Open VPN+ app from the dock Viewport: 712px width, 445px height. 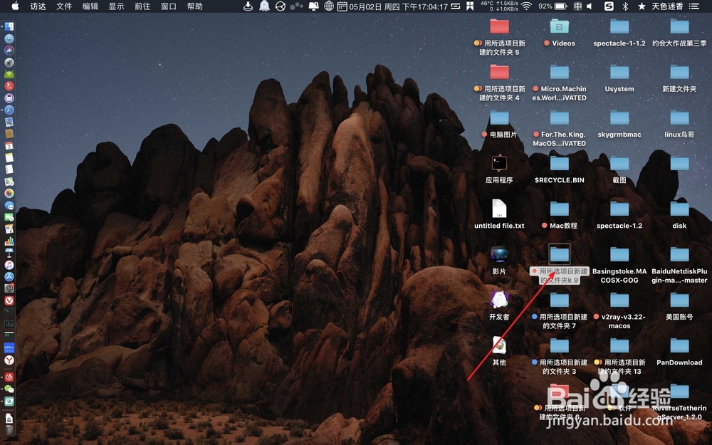click(9, 348)
